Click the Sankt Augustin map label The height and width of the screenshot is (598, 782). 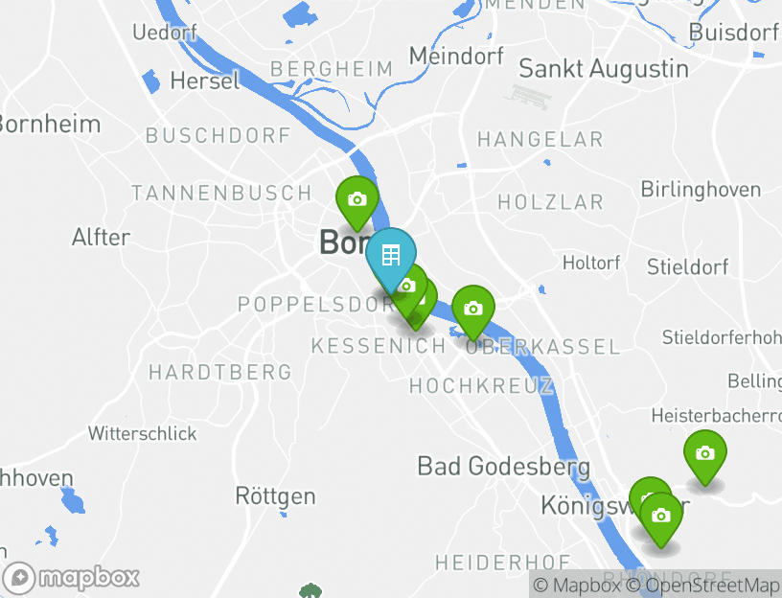[x=604, y=69]
